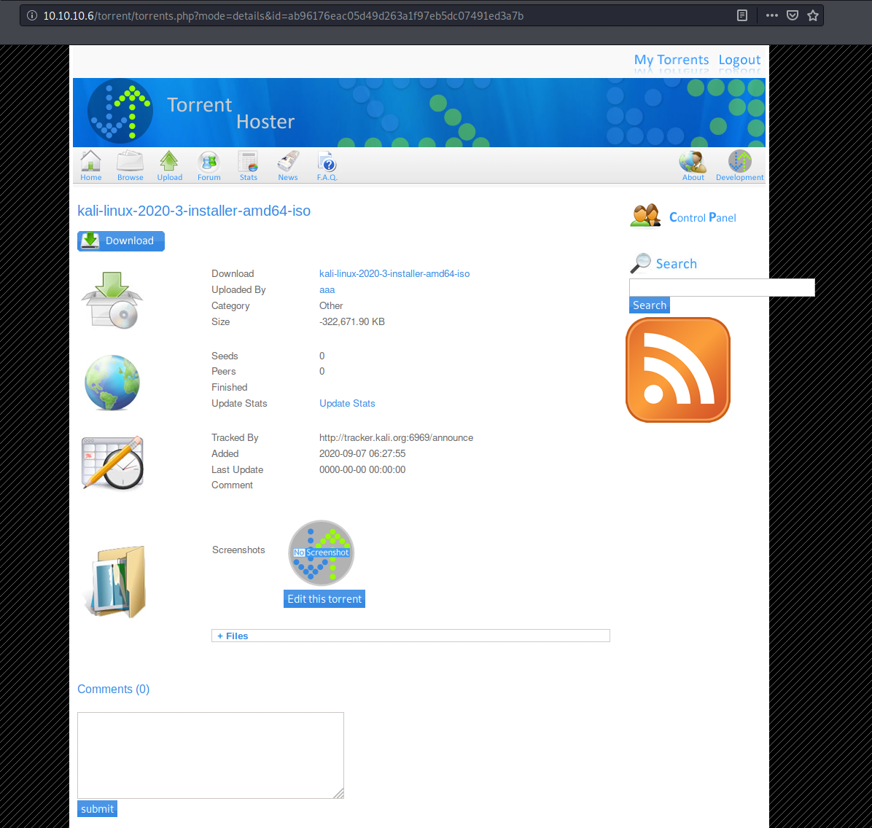Open the Development nav icon

739,165
